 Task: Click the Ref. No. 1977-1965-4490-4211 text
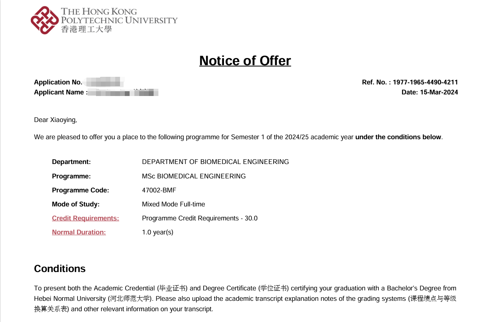tap(410, 82)
